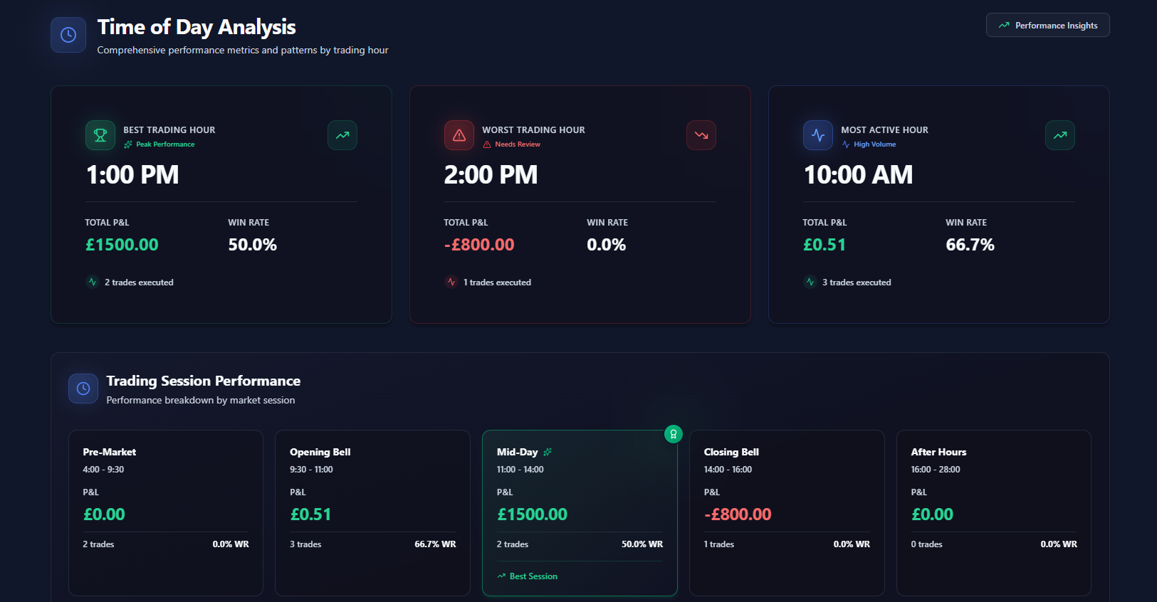1157x602 pixels.
Task: Click the 66.7% WR on Opening Bell card
Action: (435, 544)
